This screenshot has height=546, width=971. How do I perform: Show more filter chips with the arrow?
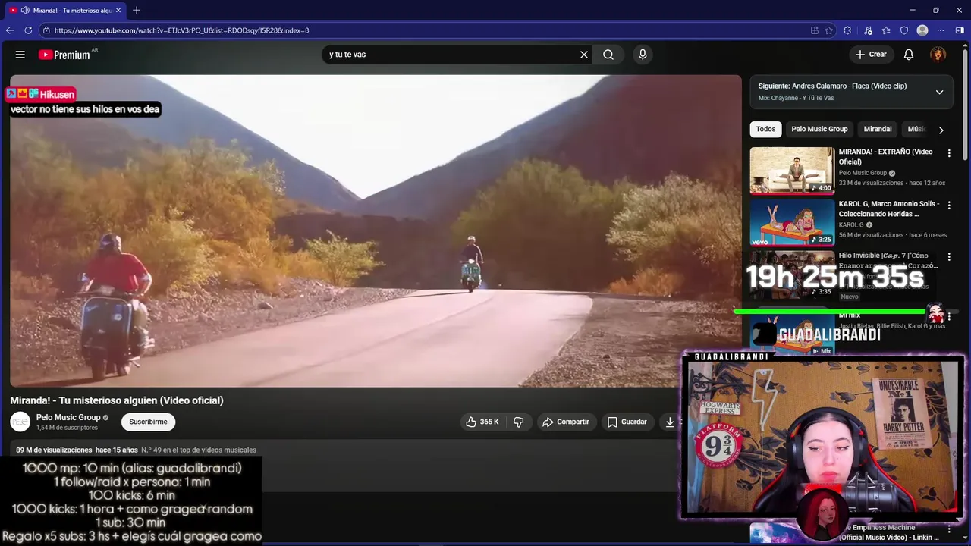pyautogui.click(x=941, y=130)
